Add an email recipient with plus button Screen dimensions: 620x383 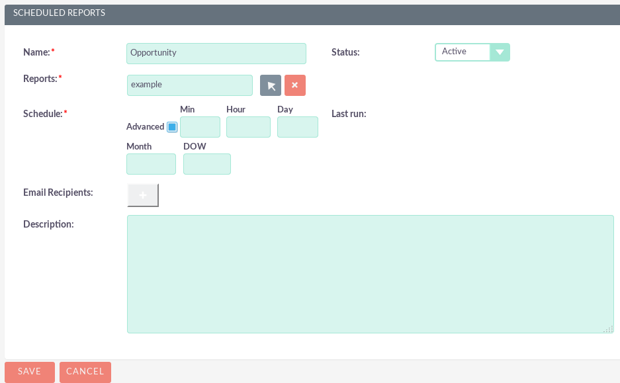point(143,195)
